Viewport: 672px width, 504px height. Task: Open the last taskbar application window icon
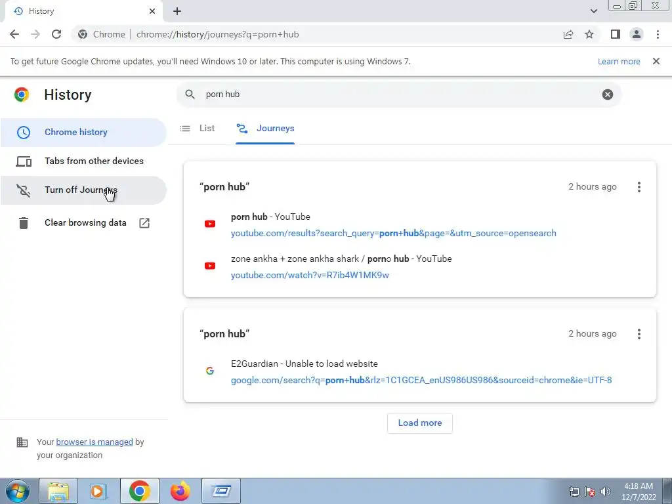pyautogui.click(x=221, y=491)
